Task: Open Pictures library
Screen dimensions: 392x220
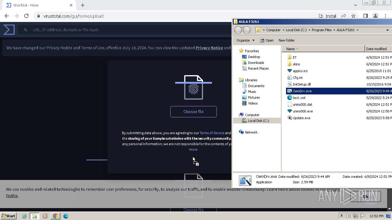Action: point(251,97)
